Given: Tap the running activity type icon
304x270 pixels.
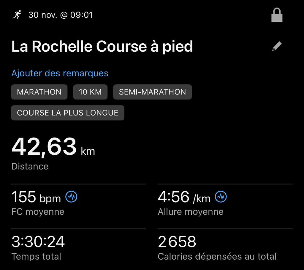Looking at the screenshot, I should pos(17,15).
